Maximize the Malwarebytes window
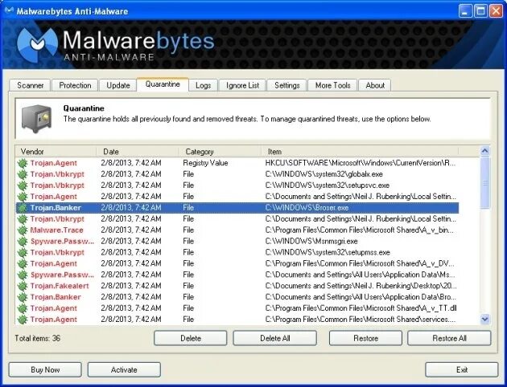This screenshot has width=507, height=387. [x=480, y=11]
